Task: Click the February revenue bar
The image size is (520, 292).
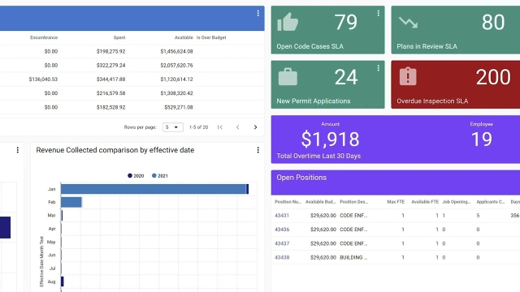Action: [71, 202]
